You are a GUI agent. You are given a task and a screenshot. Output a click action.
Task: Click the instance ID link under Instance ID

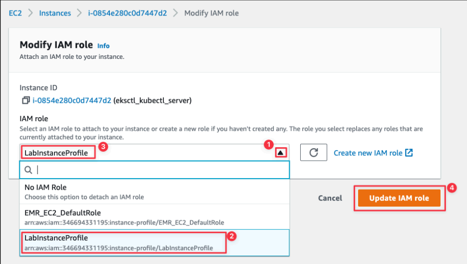[72, 101]
